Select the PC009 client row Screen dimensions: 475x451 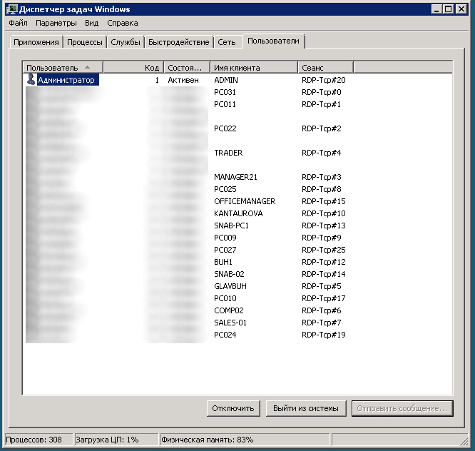[225, 238]
